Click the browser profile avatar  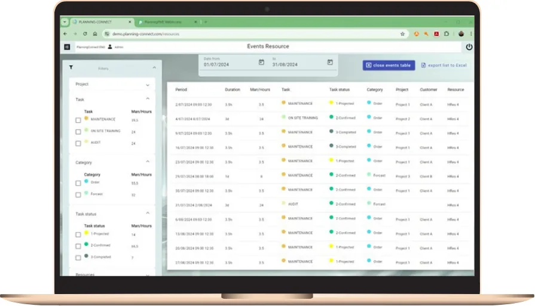(x=461, y=33)
